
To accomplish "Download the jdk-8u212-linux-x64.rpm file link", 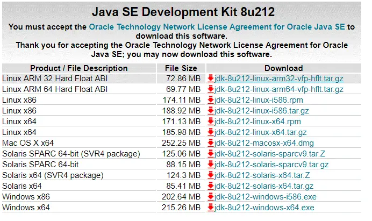I will 257,122.
